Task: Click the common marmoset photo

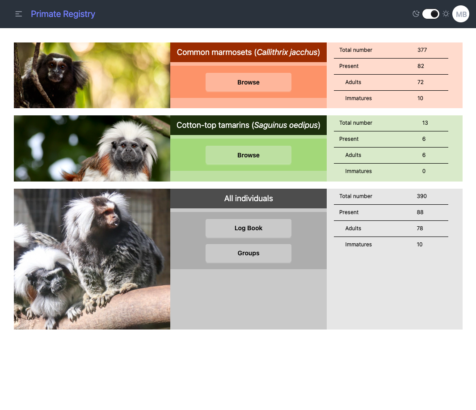Action: 92,75
